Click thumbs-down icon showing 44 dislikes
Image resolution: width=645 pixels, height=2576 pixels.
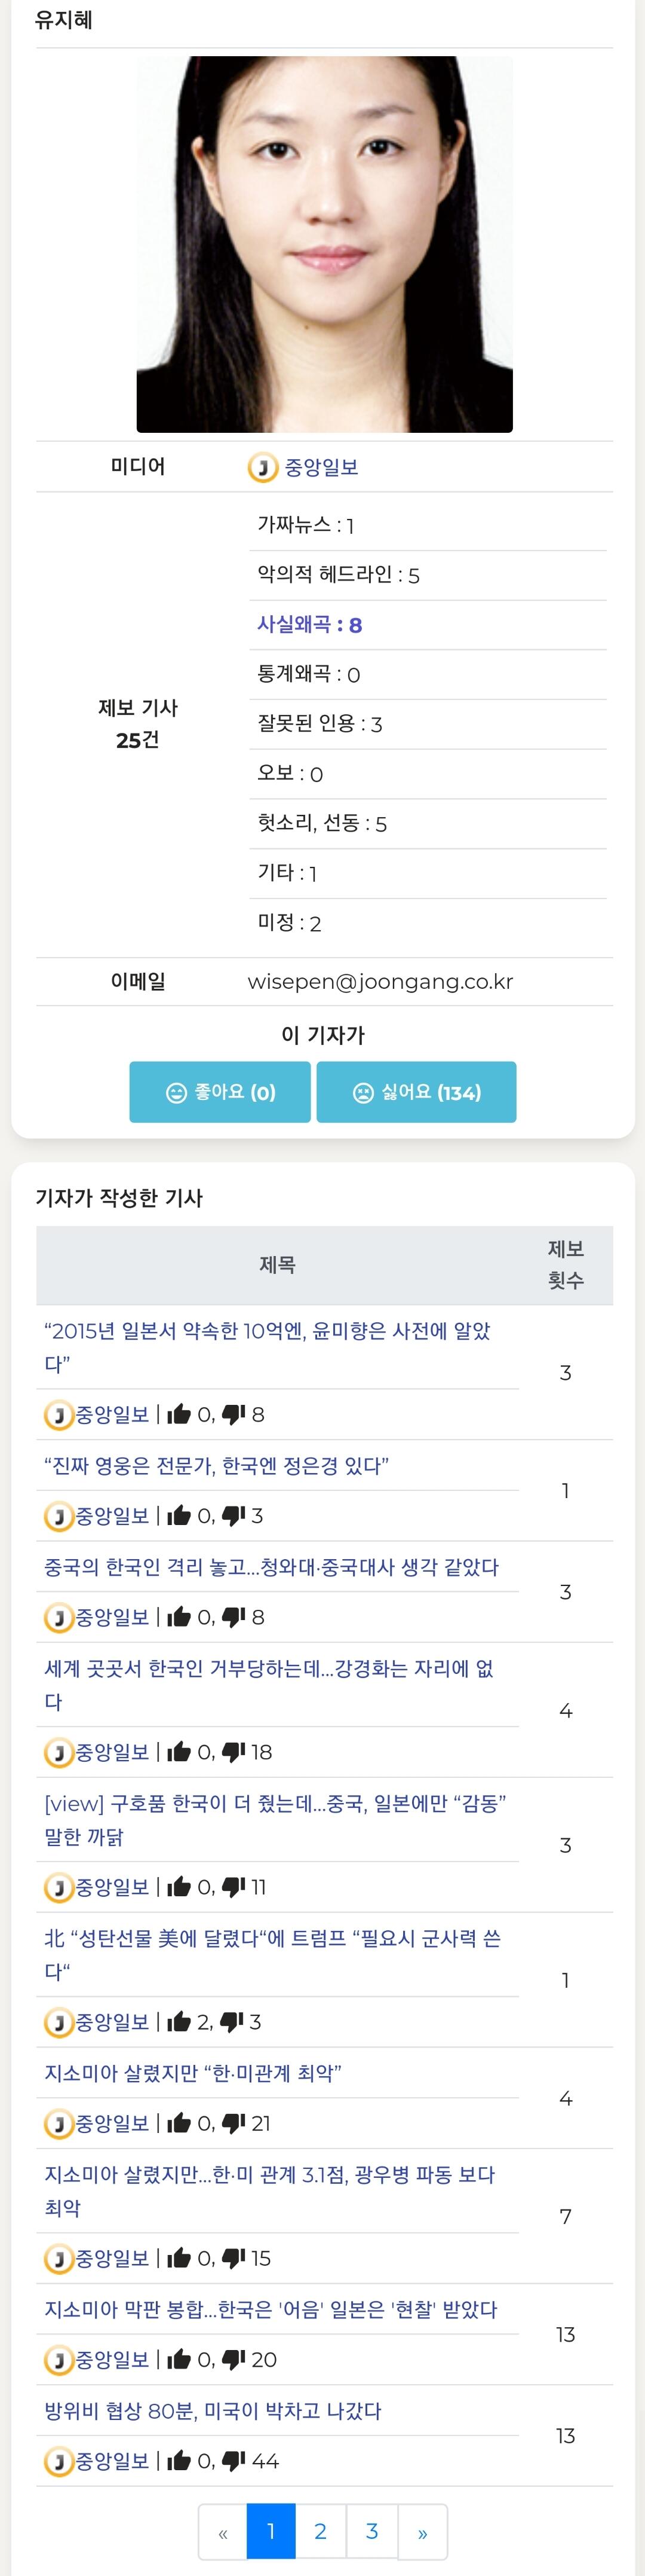tap(234, 2461)
